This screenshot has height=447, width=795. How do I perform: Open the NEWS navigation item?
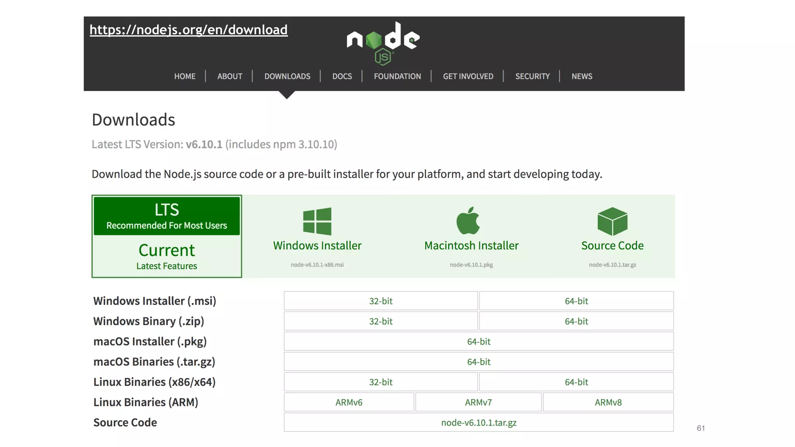point(582,76)
